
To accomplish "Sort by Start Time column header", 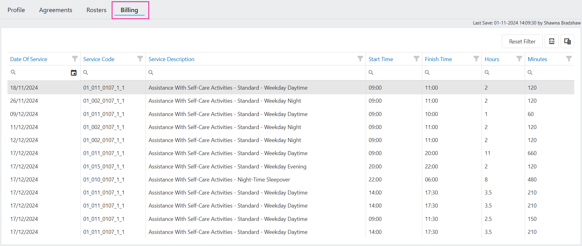I will [381, 59].
